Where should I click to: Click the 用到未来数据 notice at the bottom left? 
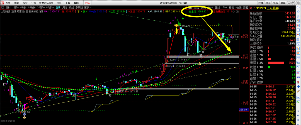[7, 121]
